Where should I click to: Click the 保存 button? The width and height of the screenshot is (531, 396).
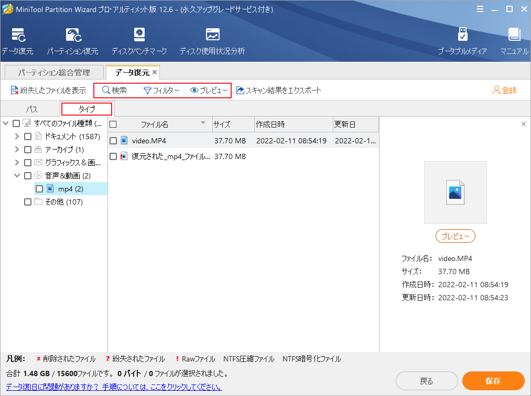(x=493, y=381)
